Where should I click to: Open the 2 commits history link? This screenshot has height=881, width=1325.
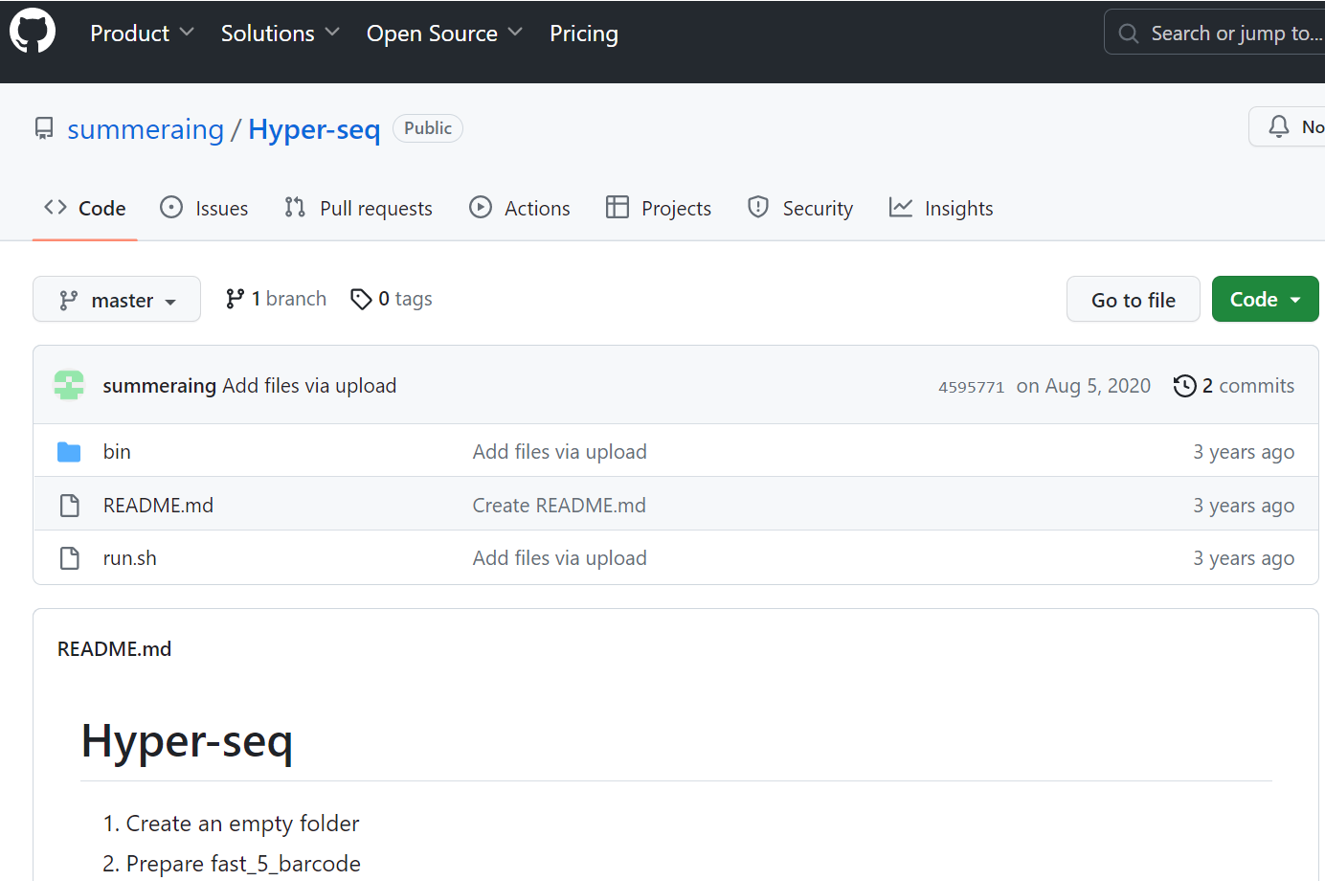click(1234, 386)
